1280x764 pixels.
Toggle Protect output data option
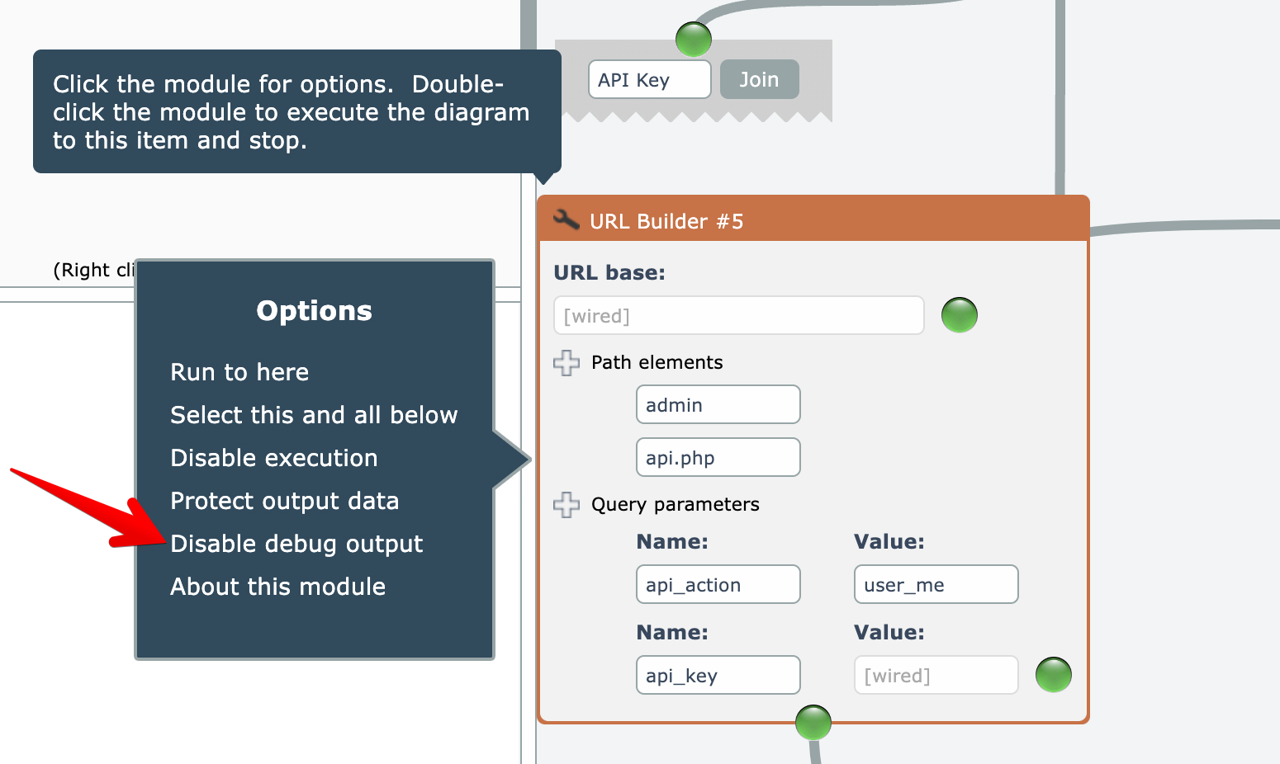tap(285, 501)
